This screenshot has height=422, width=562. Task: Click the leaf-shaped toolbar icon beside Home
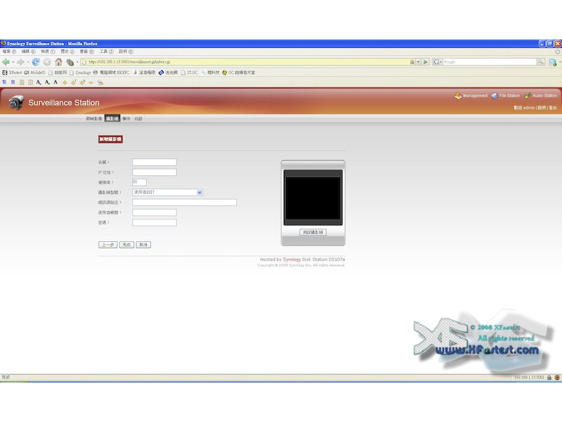tap(70, 62)
